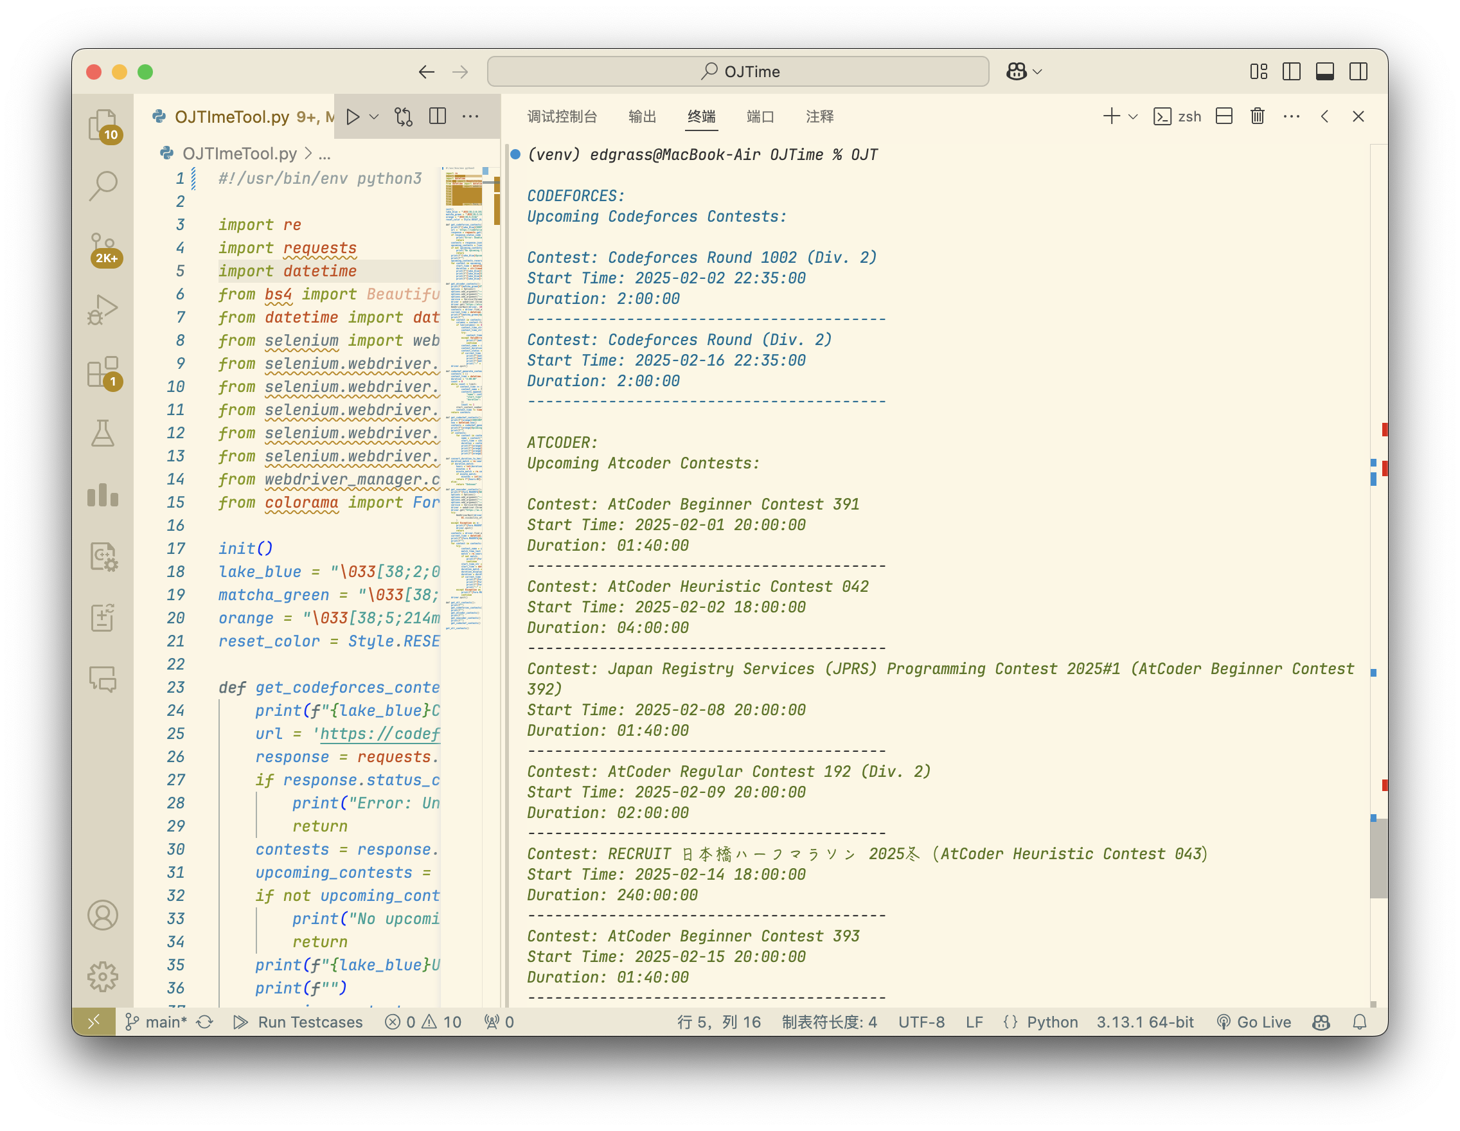Click Copilot status icon in status bar
This screenshot has width=1460, height=1131.
click(1321, 1022)
